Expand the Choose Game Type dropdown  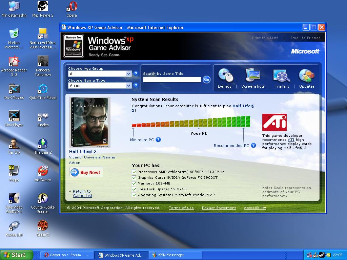coord(128,86)
